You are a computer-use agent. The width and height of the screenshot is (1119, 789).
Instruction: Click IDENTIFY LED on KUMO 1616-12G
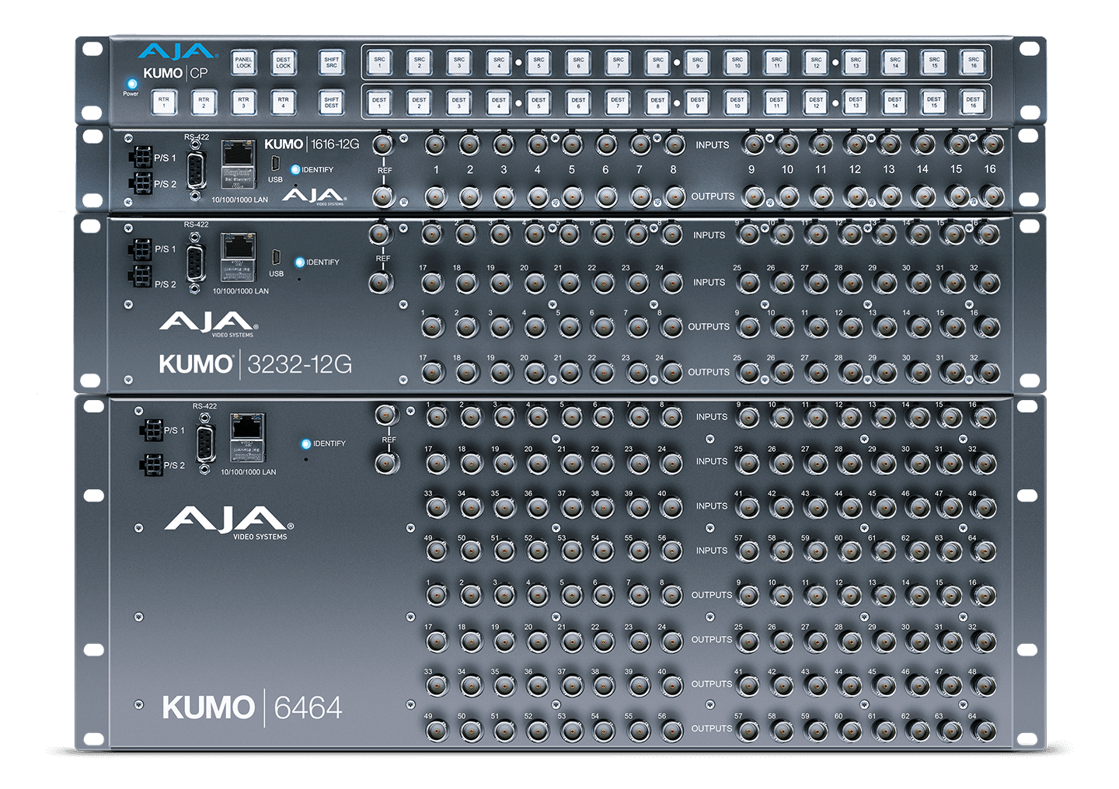pyautogui.click(x=295, y=169)
